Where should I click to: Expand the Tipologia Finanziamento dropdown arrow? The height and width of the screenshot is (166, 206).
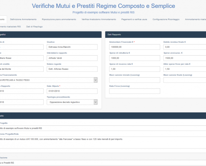click(95, 80)
